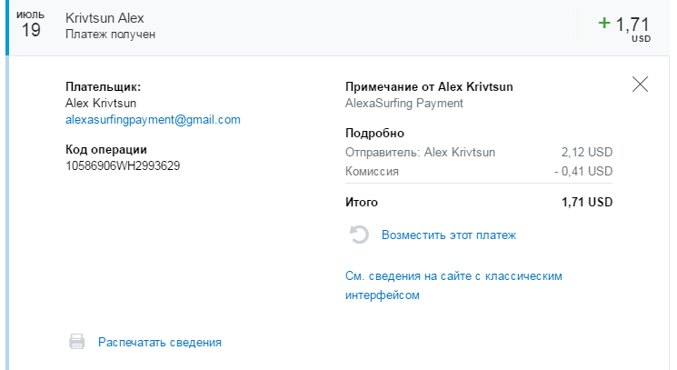Open the 'Возместить этот платеж' refund link

pyautogui.click(x=449, y=235)
